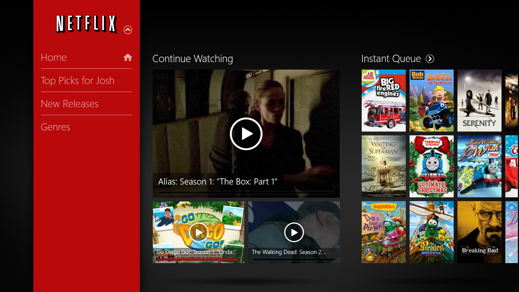Viewport: 519px width, 292px height.
Task: Expand the Genres category list
Action: (55, 127)
